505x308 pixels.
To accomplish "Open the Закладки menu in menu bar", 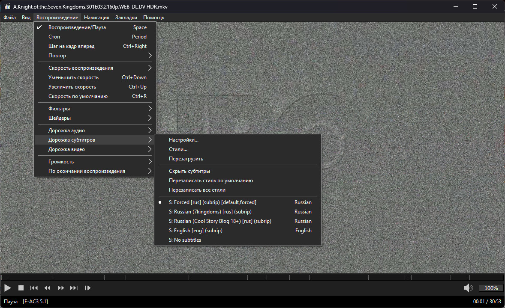I will tap(126, 18).
